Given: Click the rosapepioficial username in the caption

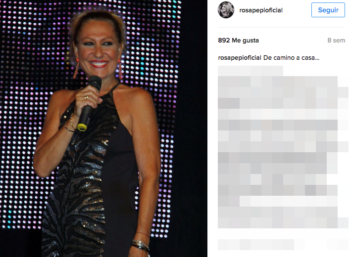Looking at the screenshot, I should (240, 58).
